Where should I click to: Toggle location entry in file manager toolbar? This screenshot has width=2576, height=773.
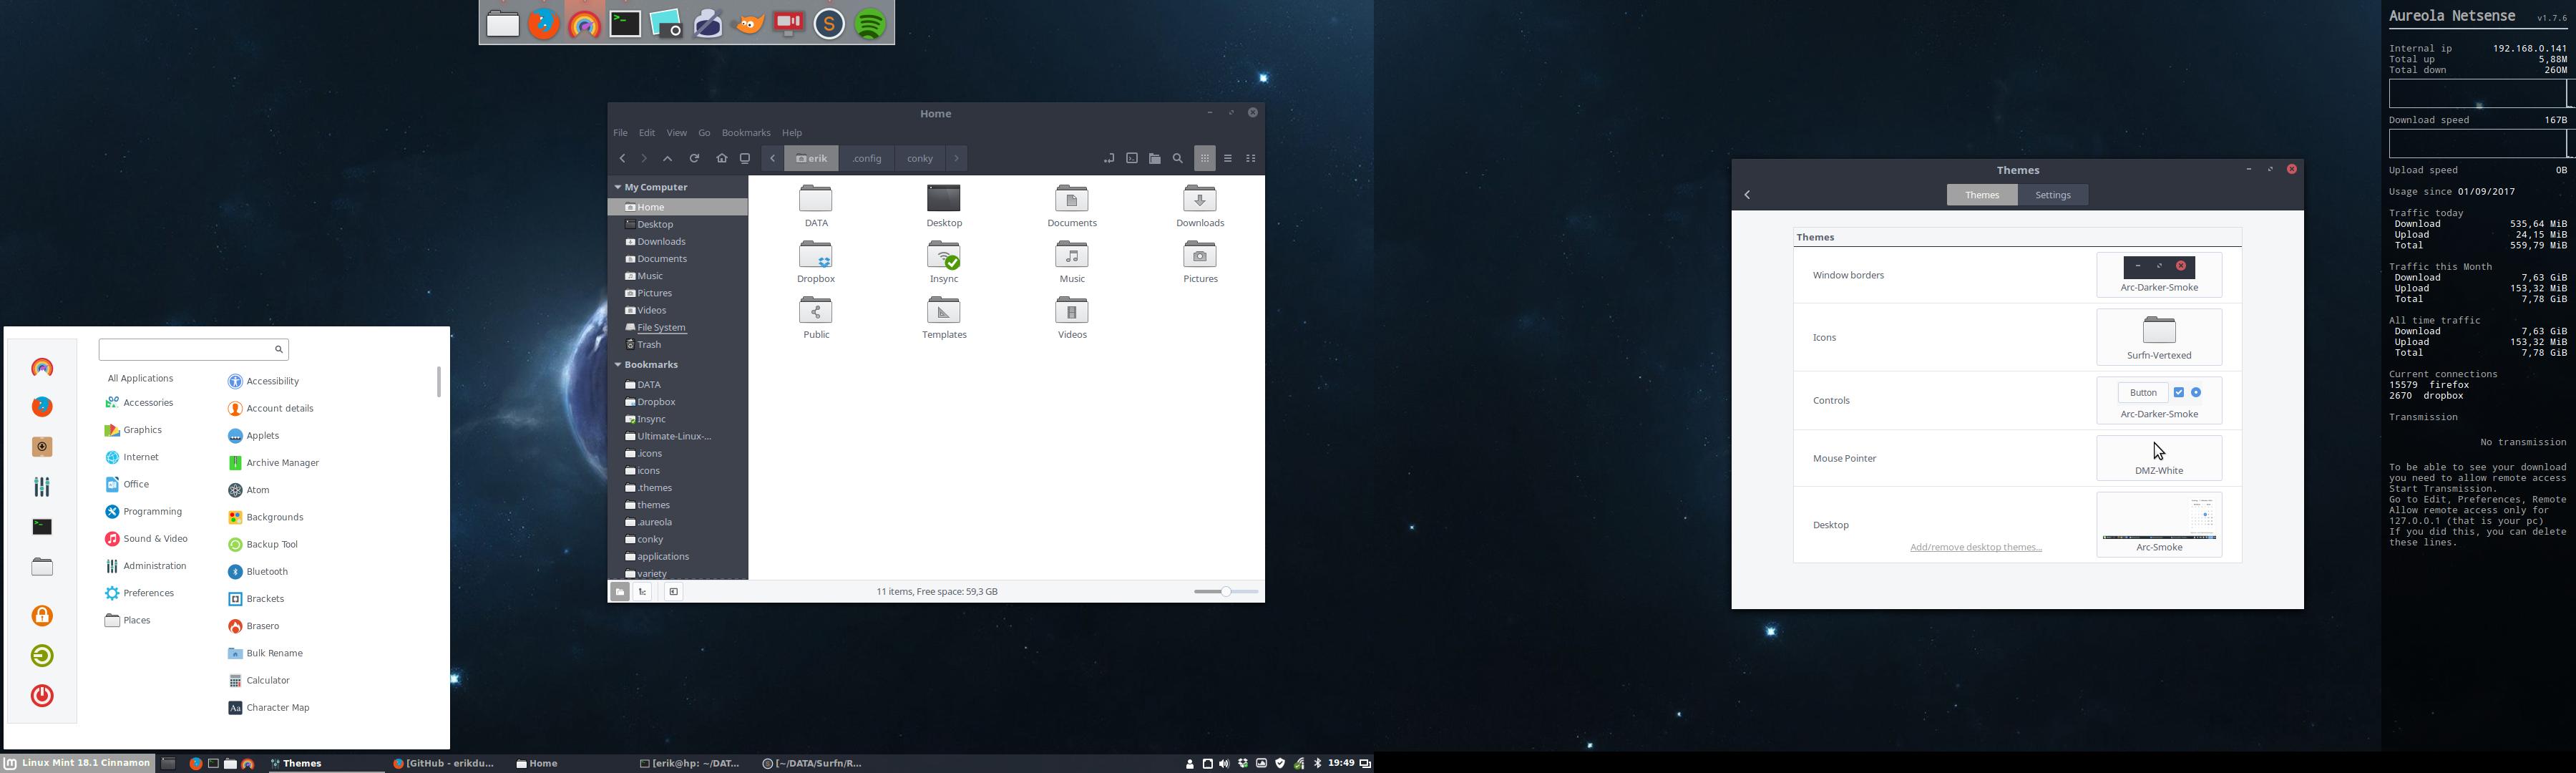pyautogui.click(x=1108, y=159)
